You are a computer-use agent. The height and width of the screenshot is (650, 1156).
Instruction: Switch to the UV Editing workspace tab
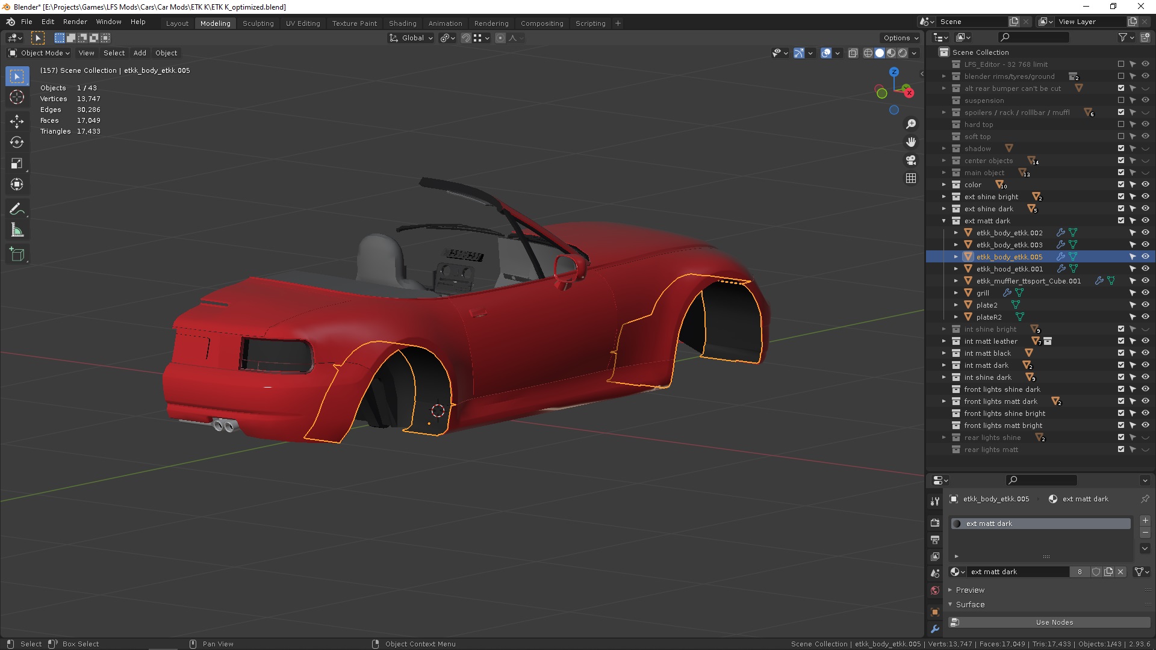click(303, 23)
